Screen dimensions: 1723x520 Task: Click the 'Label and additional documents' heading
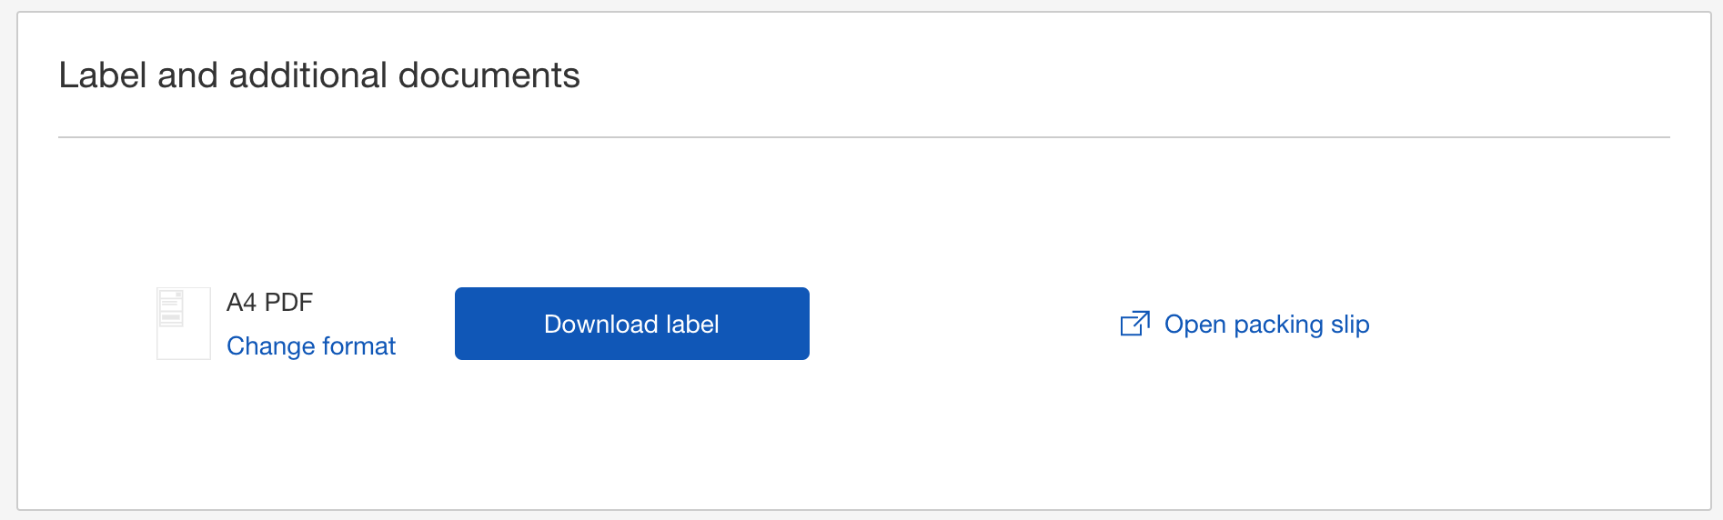pos(319,75)
